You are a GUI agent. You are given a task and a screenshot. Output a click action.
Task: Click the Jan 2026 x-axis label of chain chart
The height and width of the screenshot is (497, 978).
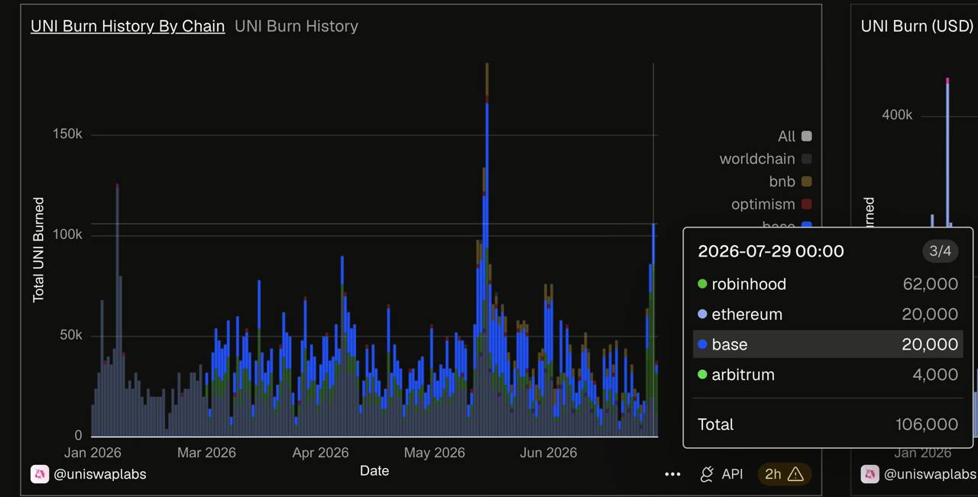[92, 453]
